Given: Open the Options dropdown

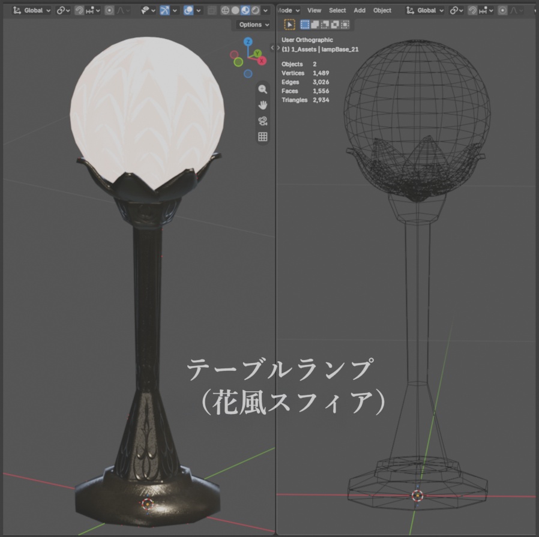Looking at the screenshot, I should click(254, 25).
